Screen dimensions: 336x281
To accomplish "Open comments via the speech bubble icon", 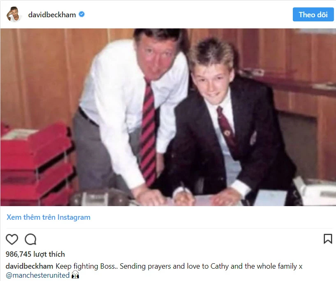I will [30, 239].
